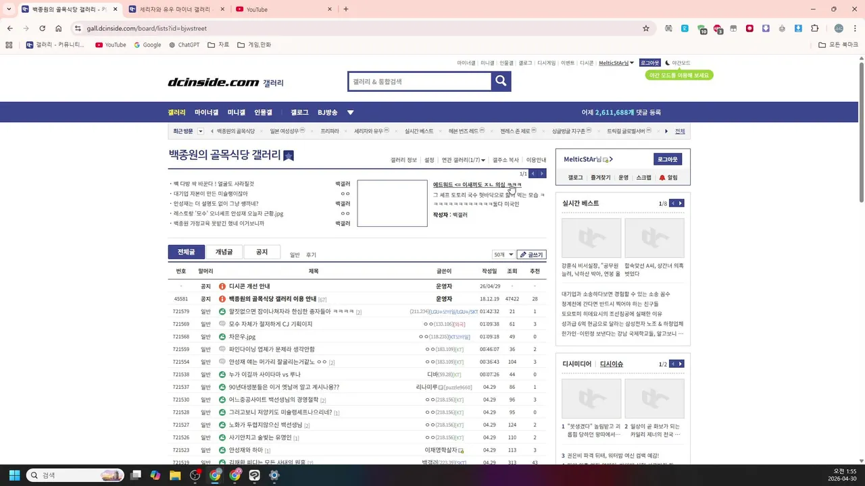This screenshot has width=865, height=486.
Task: Open KakaoTalk-style chat app in taskbar
Action: [x=255, y=475]
